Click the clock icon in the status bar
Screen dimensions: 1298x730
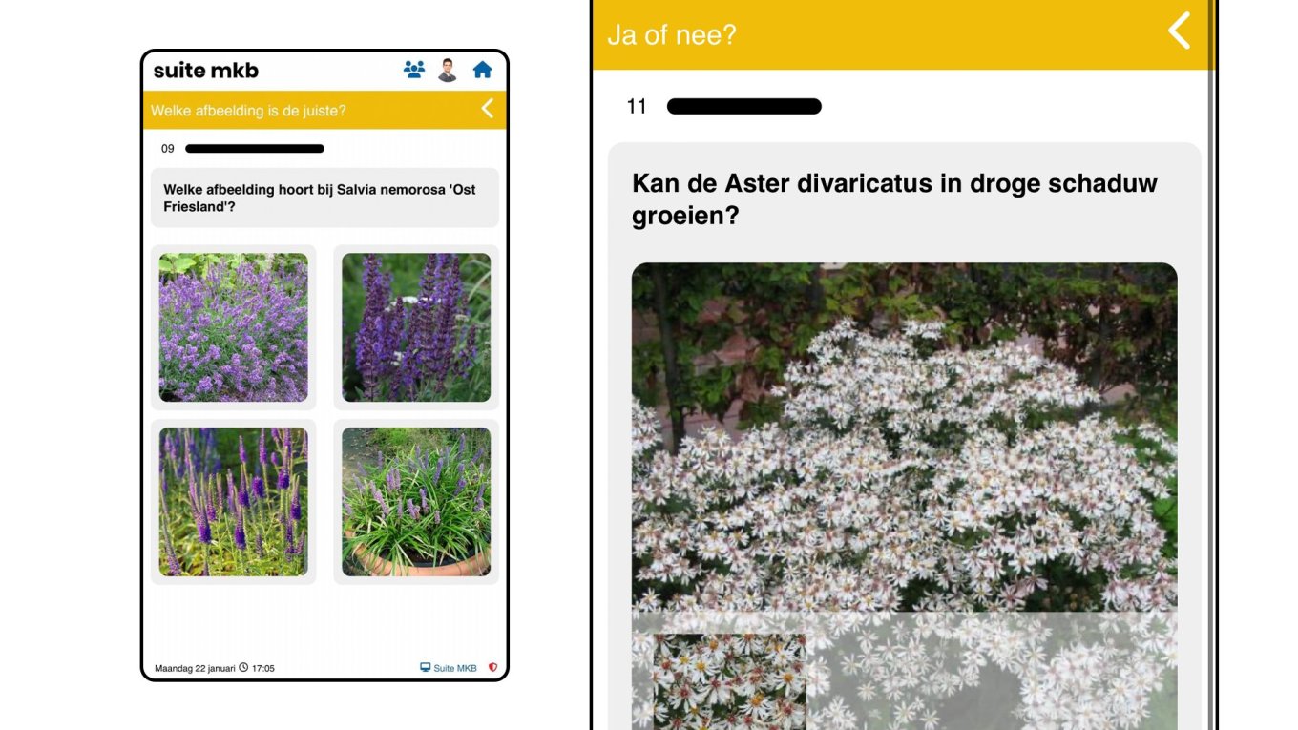246,668
